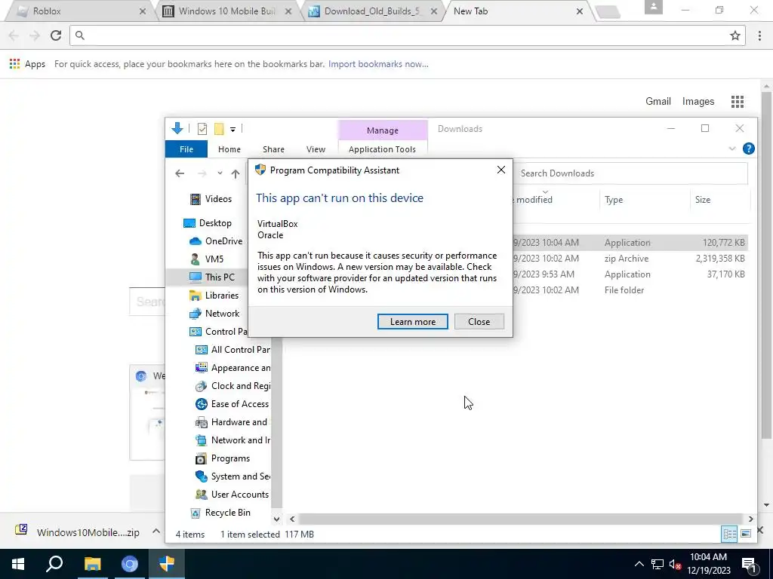Select the 120,772 KB Application file row
Viewport: 773px width, 579px height.
point(629,243)
